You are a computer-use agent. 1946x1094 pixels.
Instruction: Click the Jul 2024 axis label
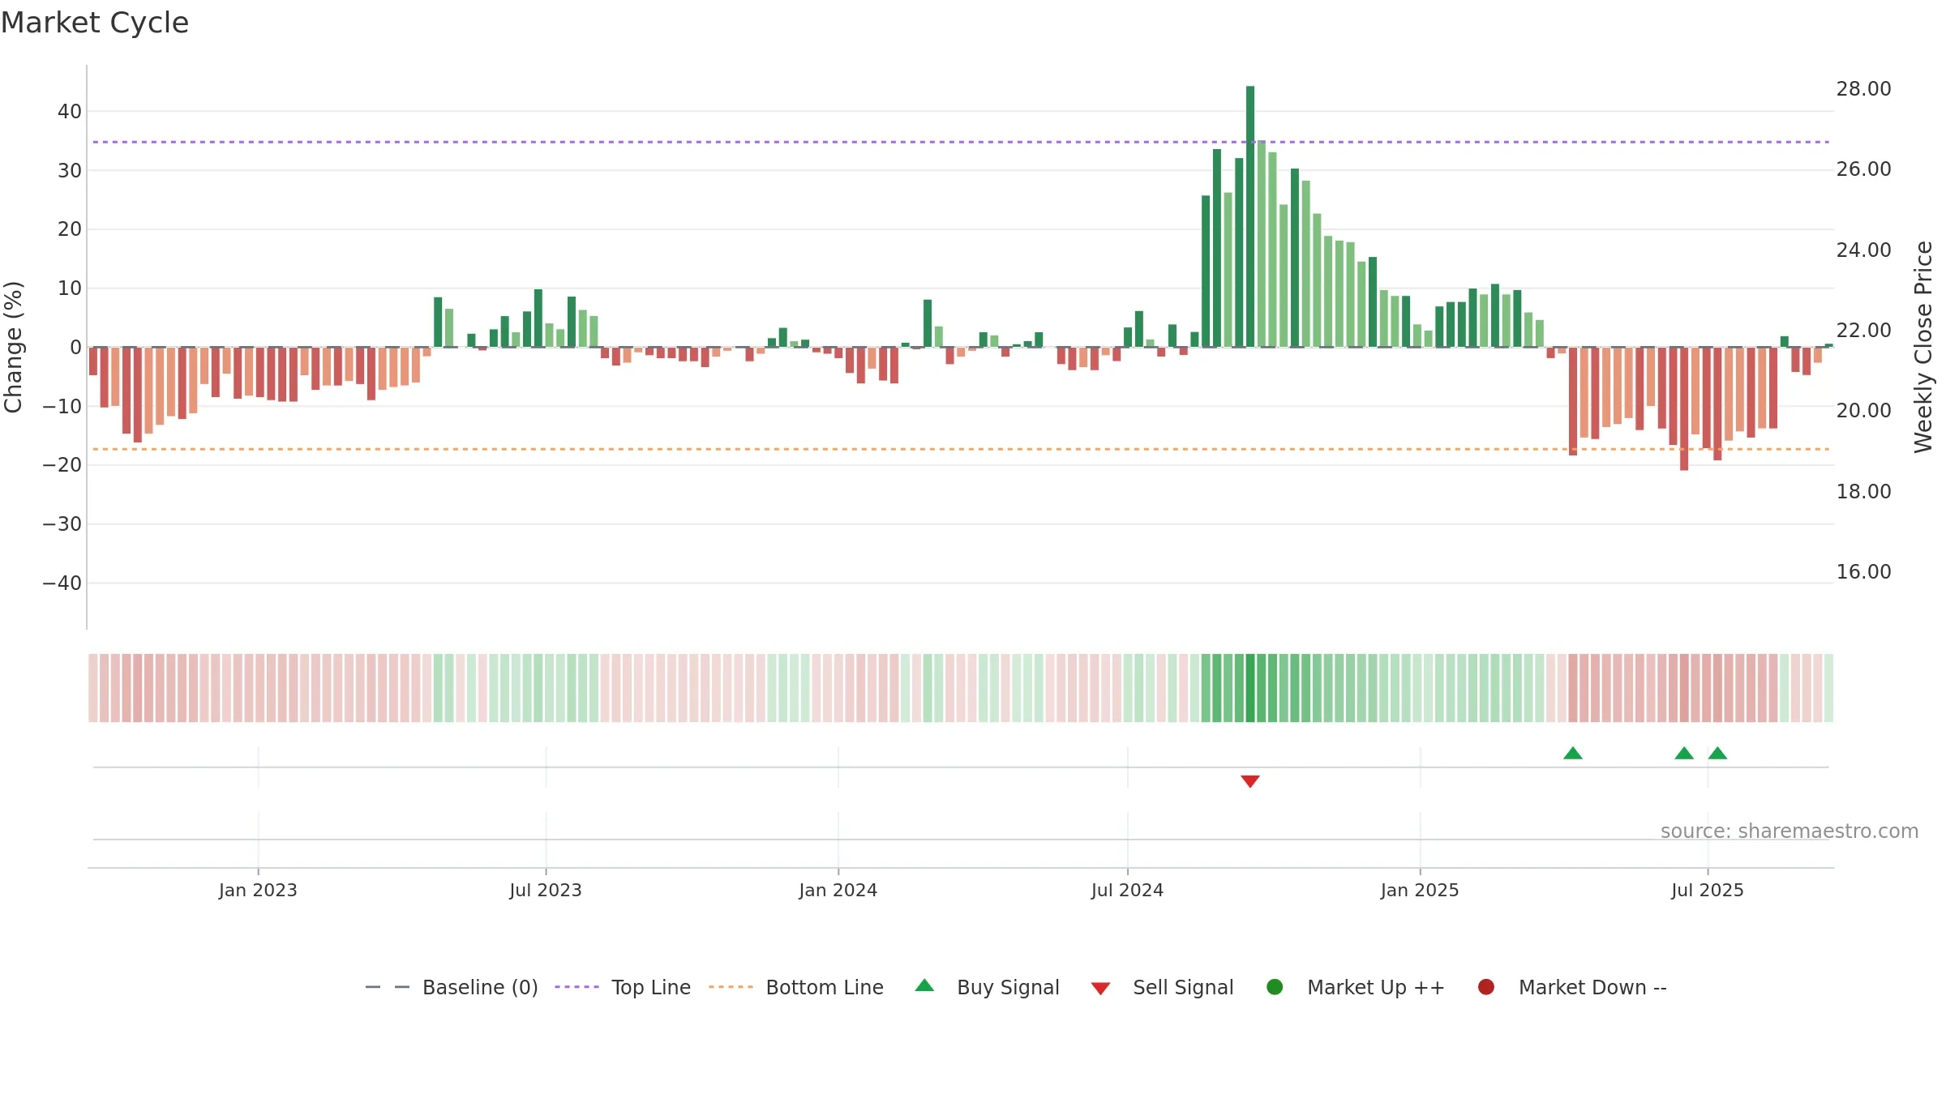[x=1127, y=890]
